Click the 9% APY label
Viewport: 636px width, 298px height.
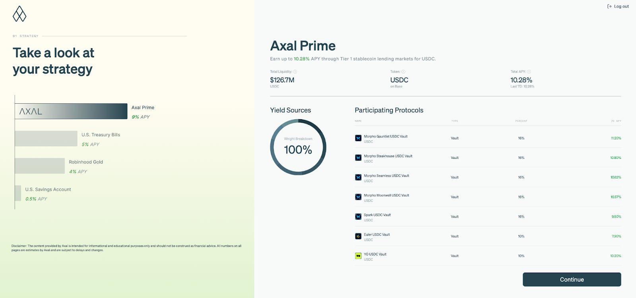click(x=141, y=117)
